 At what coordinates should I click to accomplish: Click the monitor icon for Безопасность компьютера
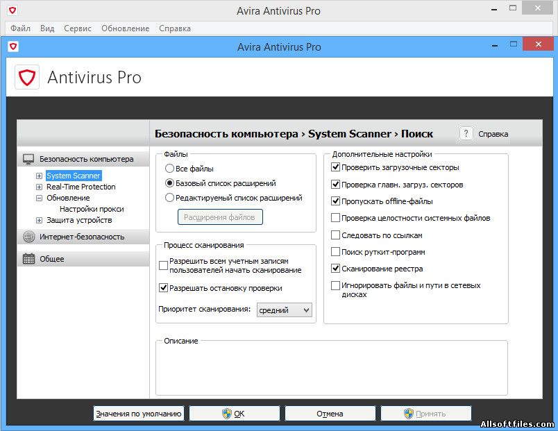(28, 159)
